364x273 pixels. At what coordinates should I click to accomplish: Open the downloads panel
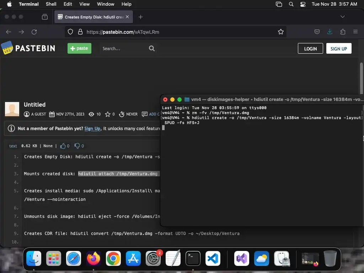[330, 32]
